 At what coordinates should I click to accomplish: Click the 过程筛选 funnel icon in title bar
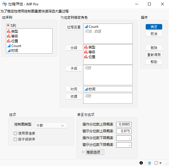tap(4, 4)
